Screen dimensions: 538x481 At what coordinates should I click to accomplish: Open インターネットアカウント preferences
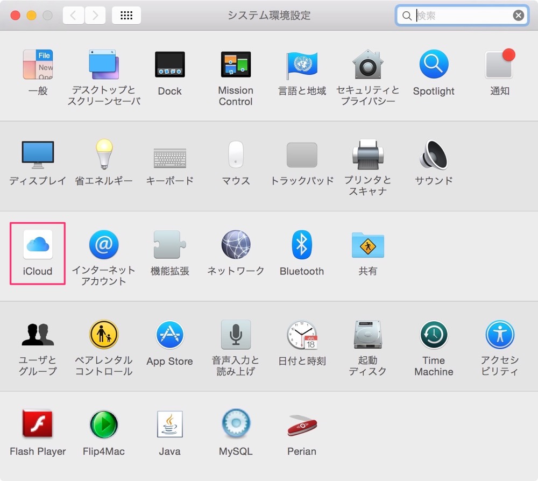pyautogui.click(x=104, y=245)
